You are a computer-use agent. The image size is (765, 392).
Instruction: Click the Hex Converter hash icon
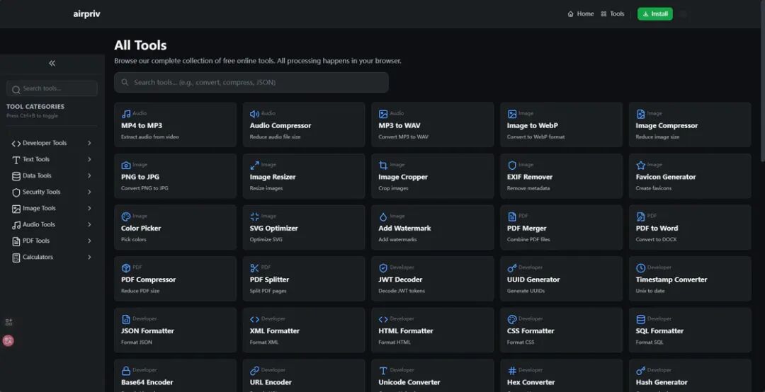512,371
